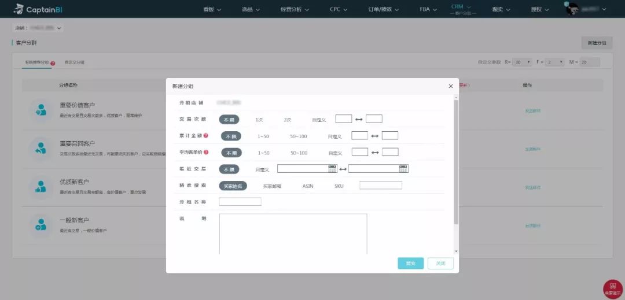Select 买家姓名 search type
Viewport: 625px width, 300px height.
coord(233,186)
